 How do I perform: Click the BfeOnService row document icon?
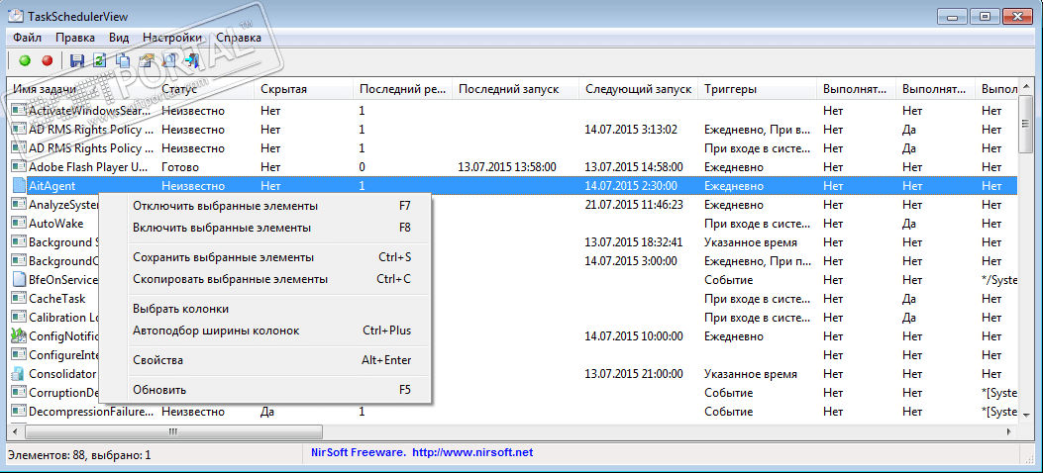coord(18,280)
